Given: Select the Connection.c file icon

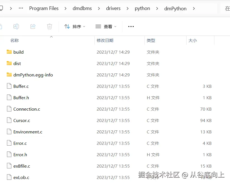Looking at the screenshot, I should coord(9,109).
